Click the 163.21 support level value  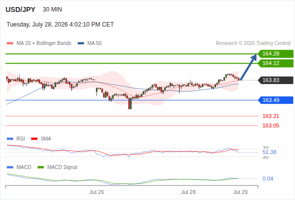click(x=270, y=116)
